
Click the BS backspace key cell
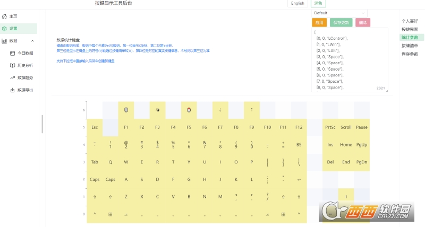coord(299,145)
